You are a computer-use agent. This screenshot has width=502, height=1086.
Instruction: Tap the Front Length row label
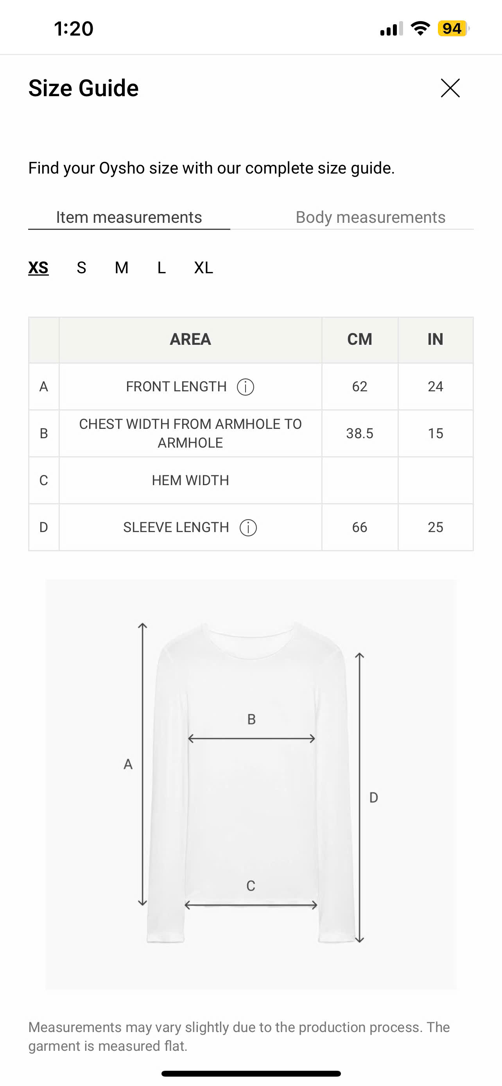(x=176, y=387)
